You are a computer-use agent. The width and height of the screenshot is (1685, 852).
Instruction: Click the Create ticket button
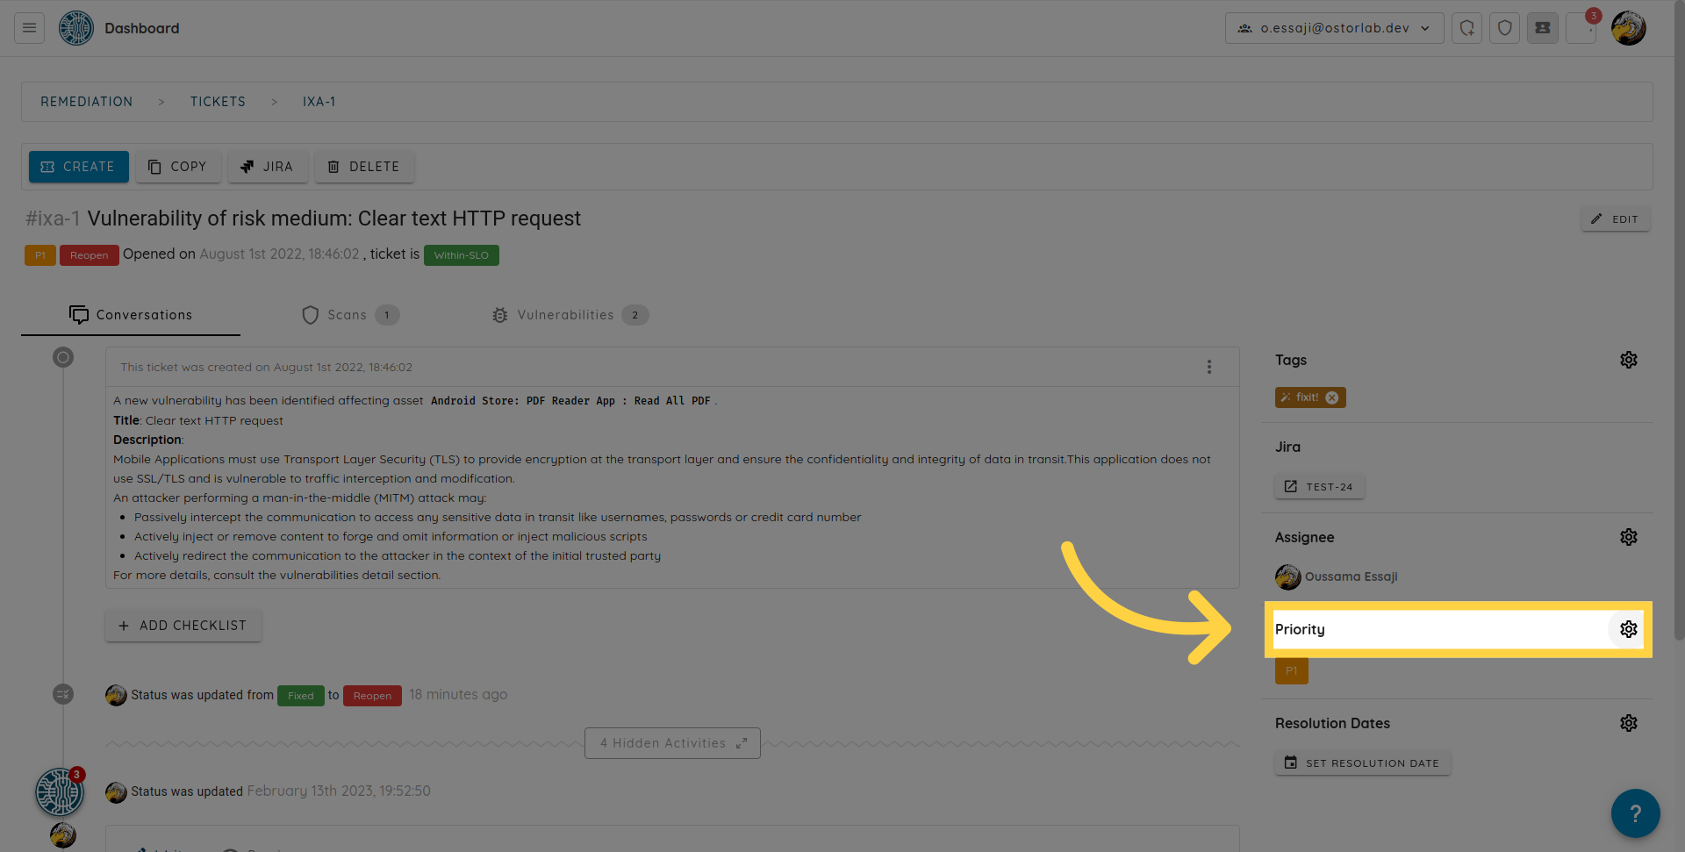point(78,167)
